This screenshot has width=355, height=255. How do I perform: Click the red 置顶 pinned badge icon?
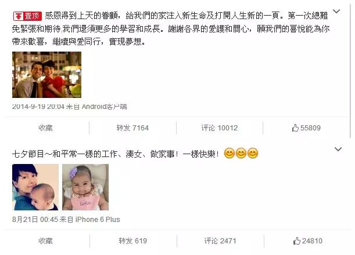tap(27, 16)
